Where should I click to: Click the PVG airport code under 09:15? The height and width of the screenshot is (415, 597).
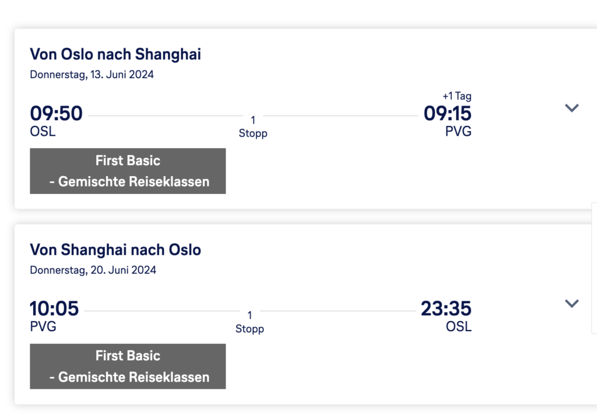tap(458, 131)
